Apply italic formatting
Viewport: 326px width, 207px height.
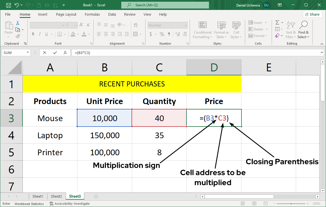click(x=40, y=34)
